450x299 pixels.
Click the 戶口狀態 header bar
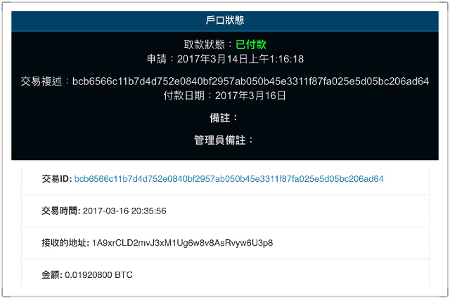(x=225, y=20)
